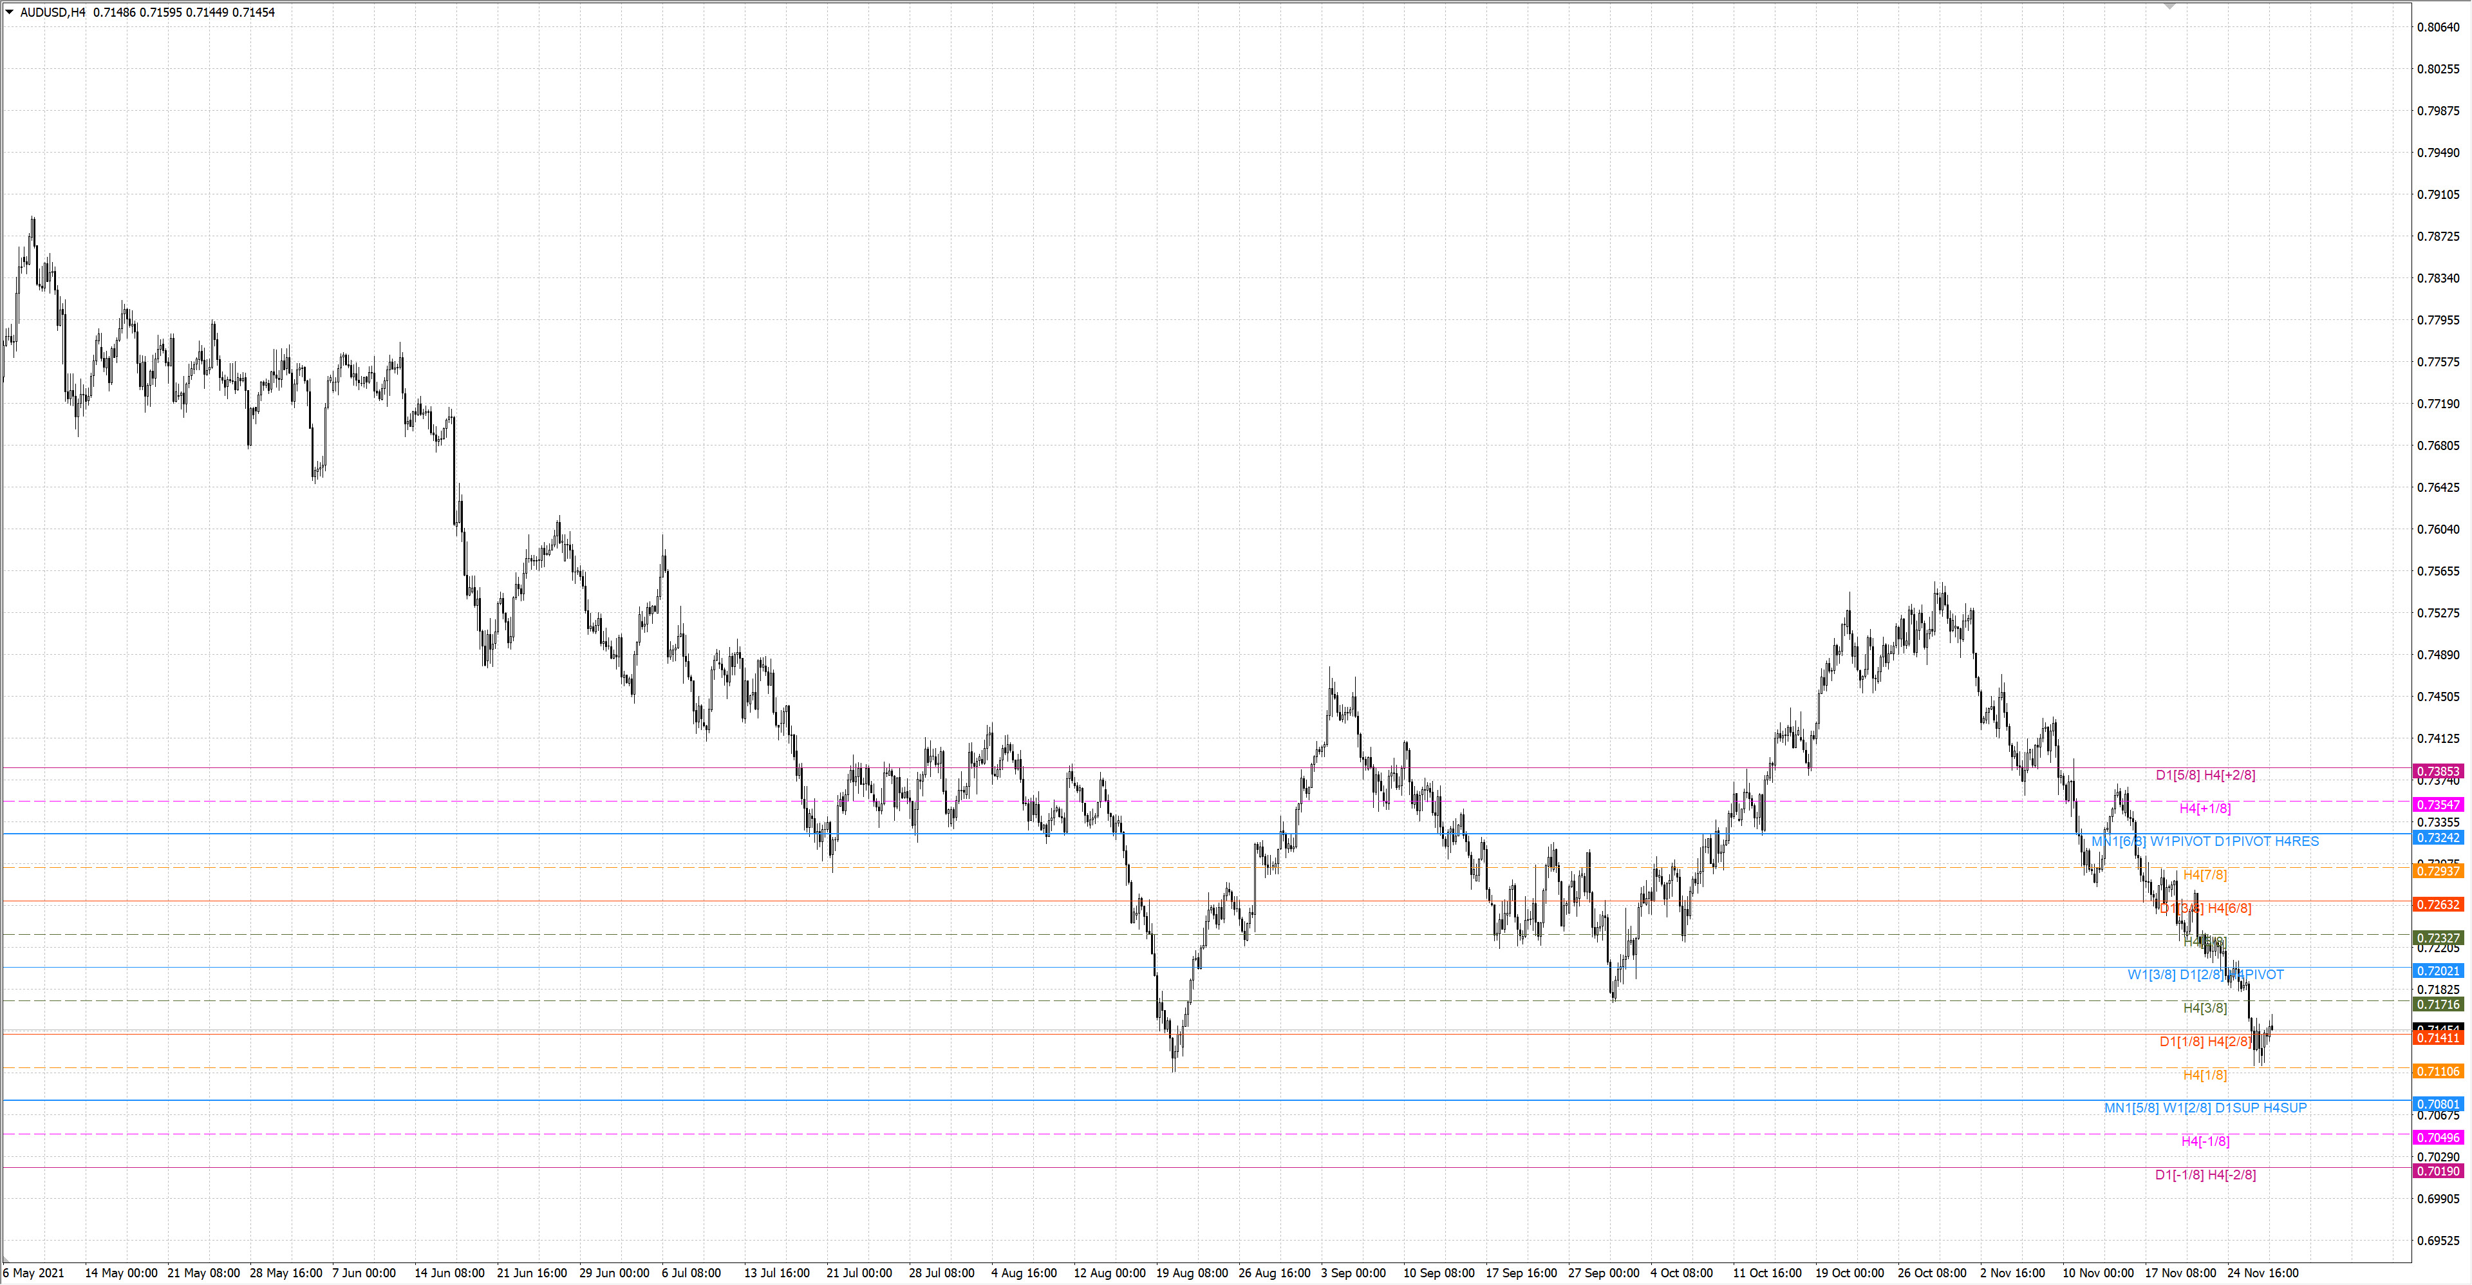Click the 26 Oct 08:00 time axis label
Viewport: 2472px width, 1285px height.
click(1932, 1273)
